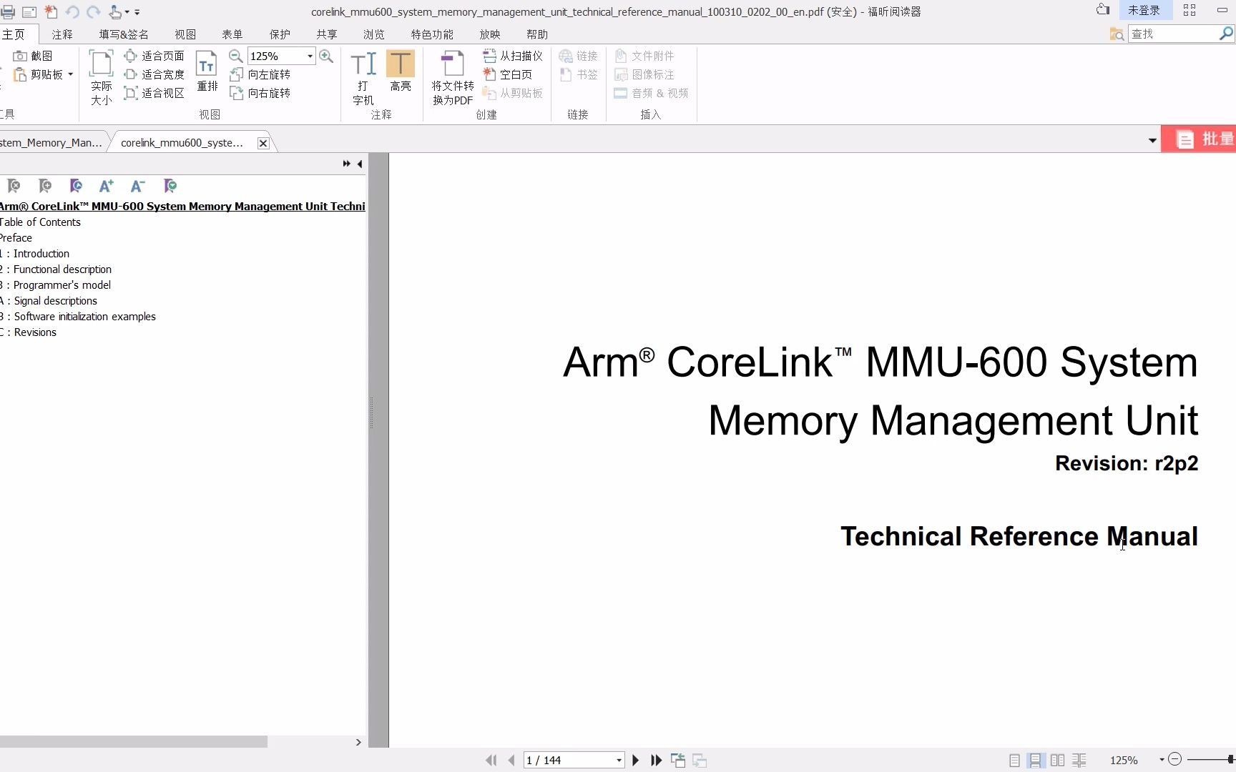The height and width of the screenshot is (772, 1236).
Task: Open the customize quick access toolbar arrow
Action: click(x=137, y=12)
